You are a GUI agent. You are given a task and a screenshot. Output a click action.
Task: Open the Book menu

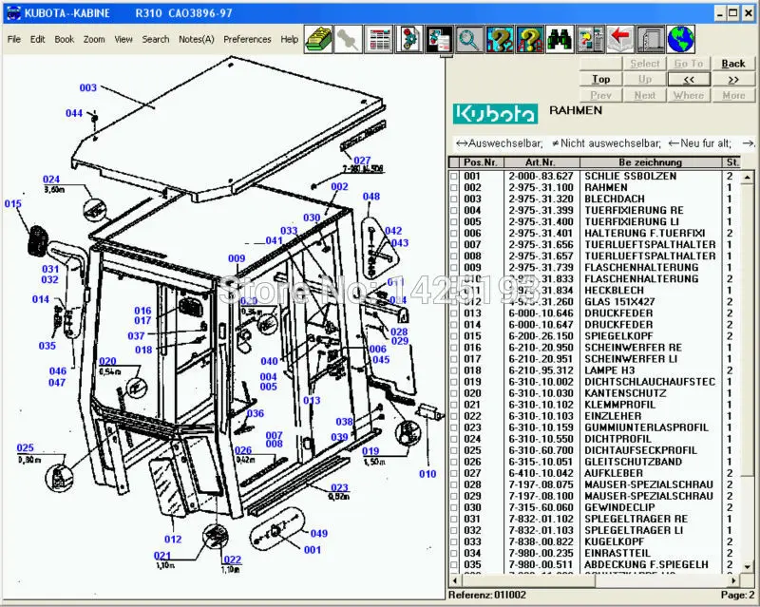(x=64, y=39)
